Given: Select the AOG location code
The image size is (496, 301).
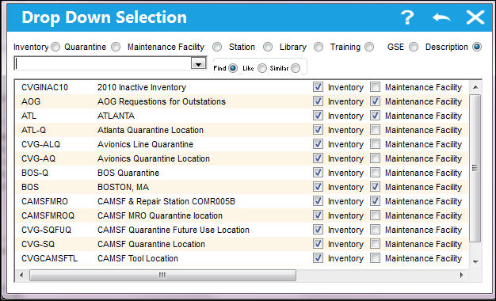Looking at the screenshot, I should pyautogui.click(x=31, y=101).
